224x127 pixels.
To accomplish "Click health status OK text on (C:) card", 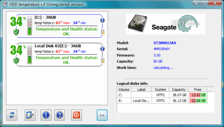I will coord(66,31).
